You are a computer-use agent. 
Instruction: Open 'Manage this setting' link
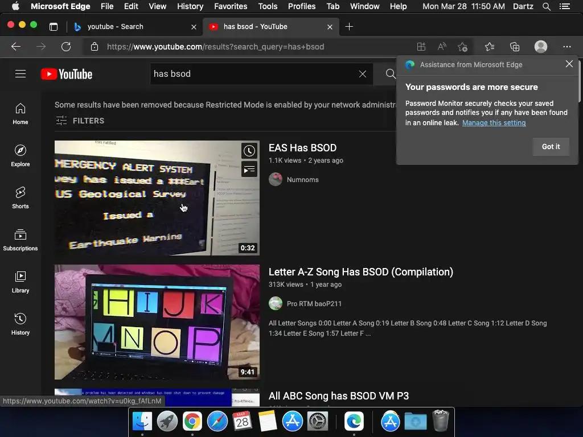tap(494, 123)
